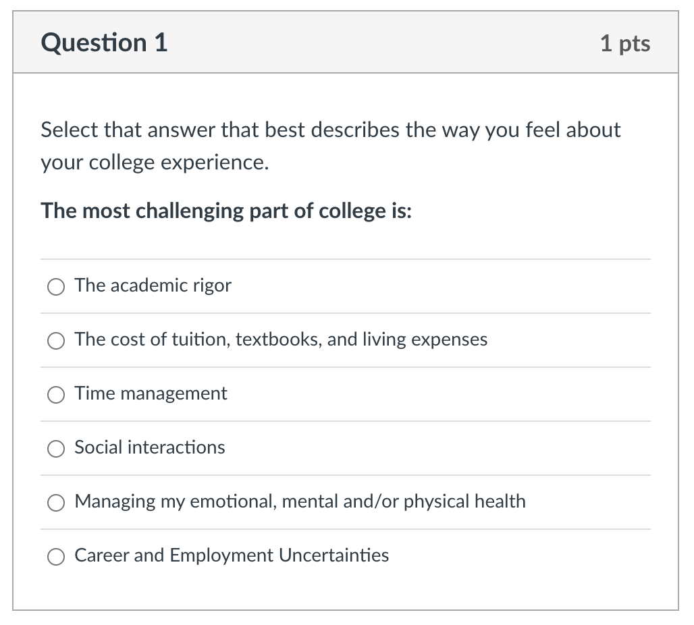Click the tuition and textbooks answer text
Viewport: 694px width, 625px height.
281,339
